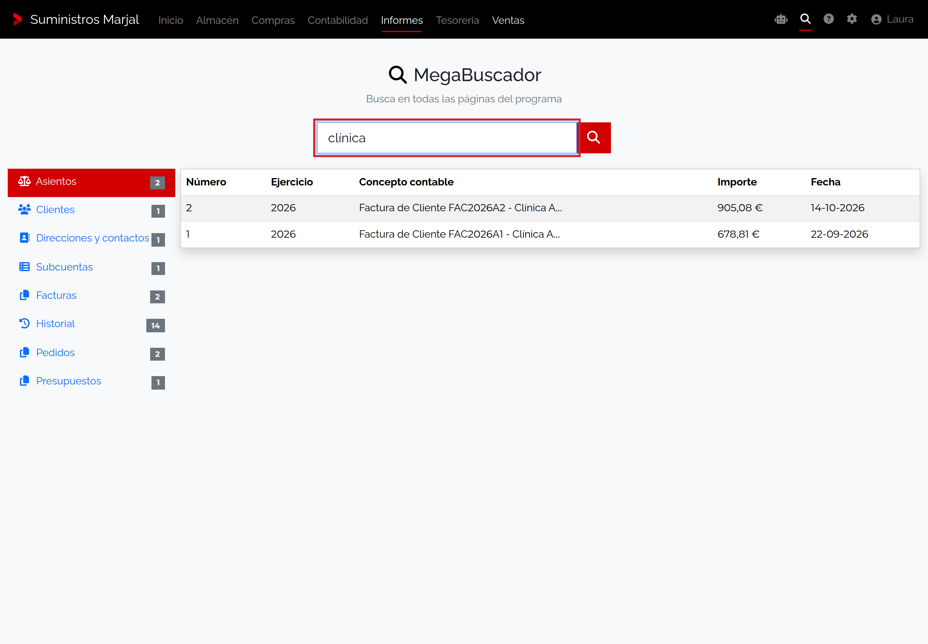Click the Asientos balance scale icon
This screenshot has height=644, width=928.
[24, 181]
